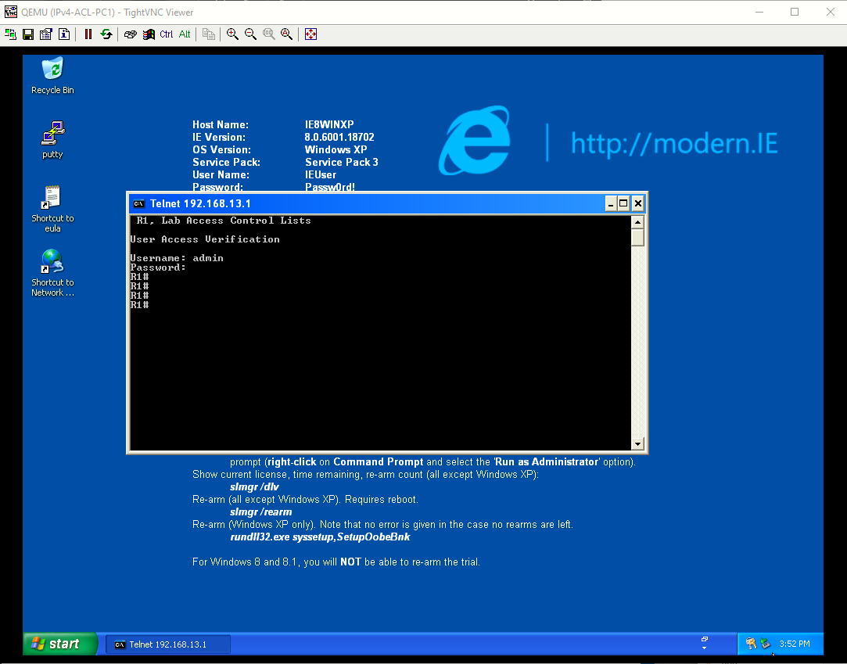Open the Telnet window system menu icon
Screen dimensions: 847x664
pos(139,203)
